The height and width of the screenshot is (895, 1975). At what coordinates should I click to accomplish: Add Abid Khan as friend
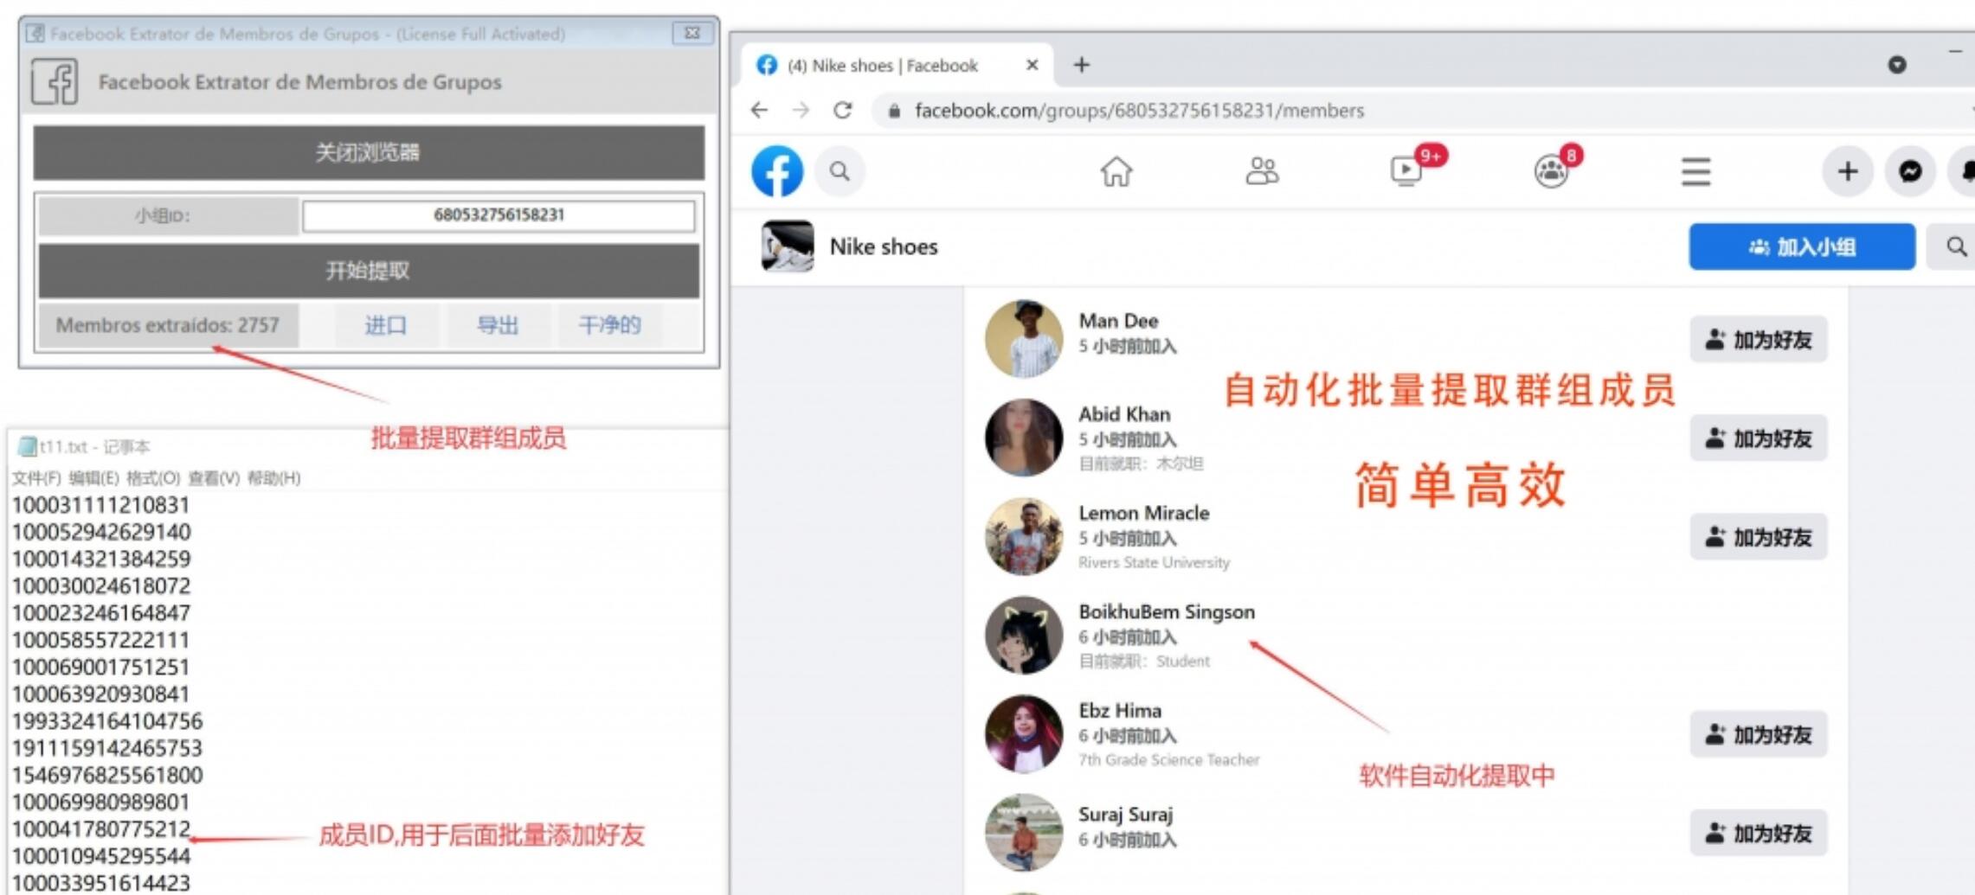pyautogui.click(x=1758, y=438)
